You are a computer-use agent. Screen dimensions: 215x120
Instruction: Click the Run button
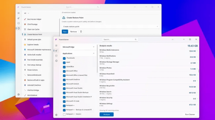click(65, 31)
